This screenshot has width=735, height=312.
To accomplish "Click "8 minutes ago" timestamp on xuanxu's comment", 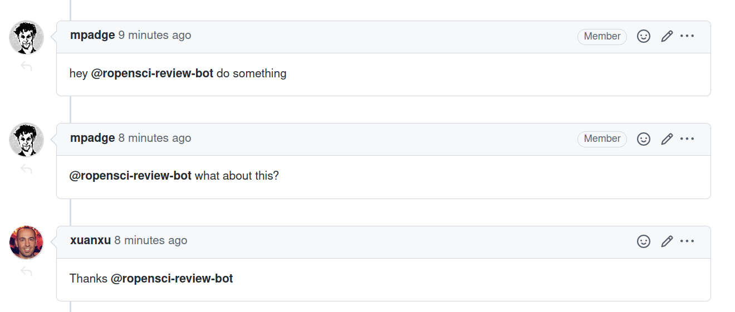I will tap(151, 240).
